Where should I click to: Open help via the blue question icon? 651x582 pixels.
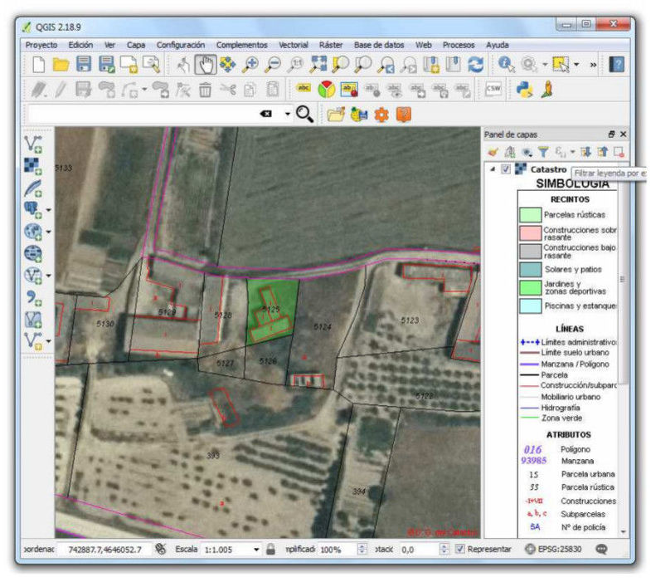pos(617,65)
